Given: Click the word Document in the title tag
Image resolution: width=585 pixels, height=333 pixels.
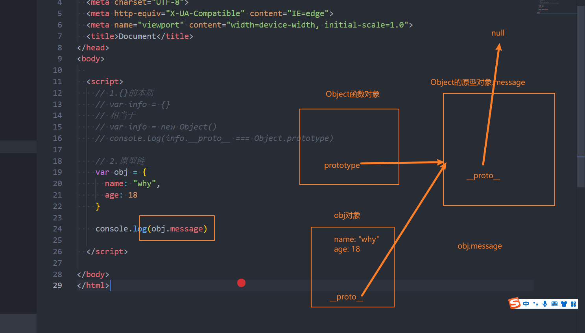Looking at the screenshot, I should [137, 36].
